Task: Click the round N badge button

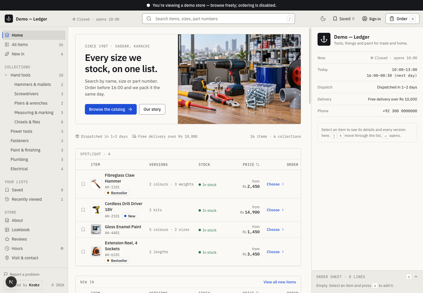Action: [11, 282]
